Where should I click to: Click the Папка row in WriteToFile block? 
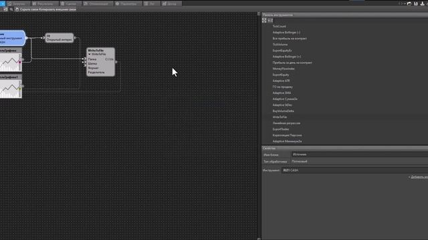(x=100, y=59)
